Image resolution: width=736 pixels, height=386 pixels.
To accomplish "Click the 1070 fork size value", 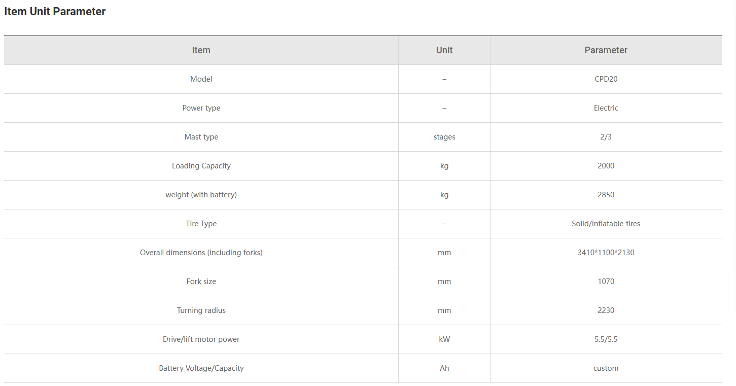I will tap(606, 282).
